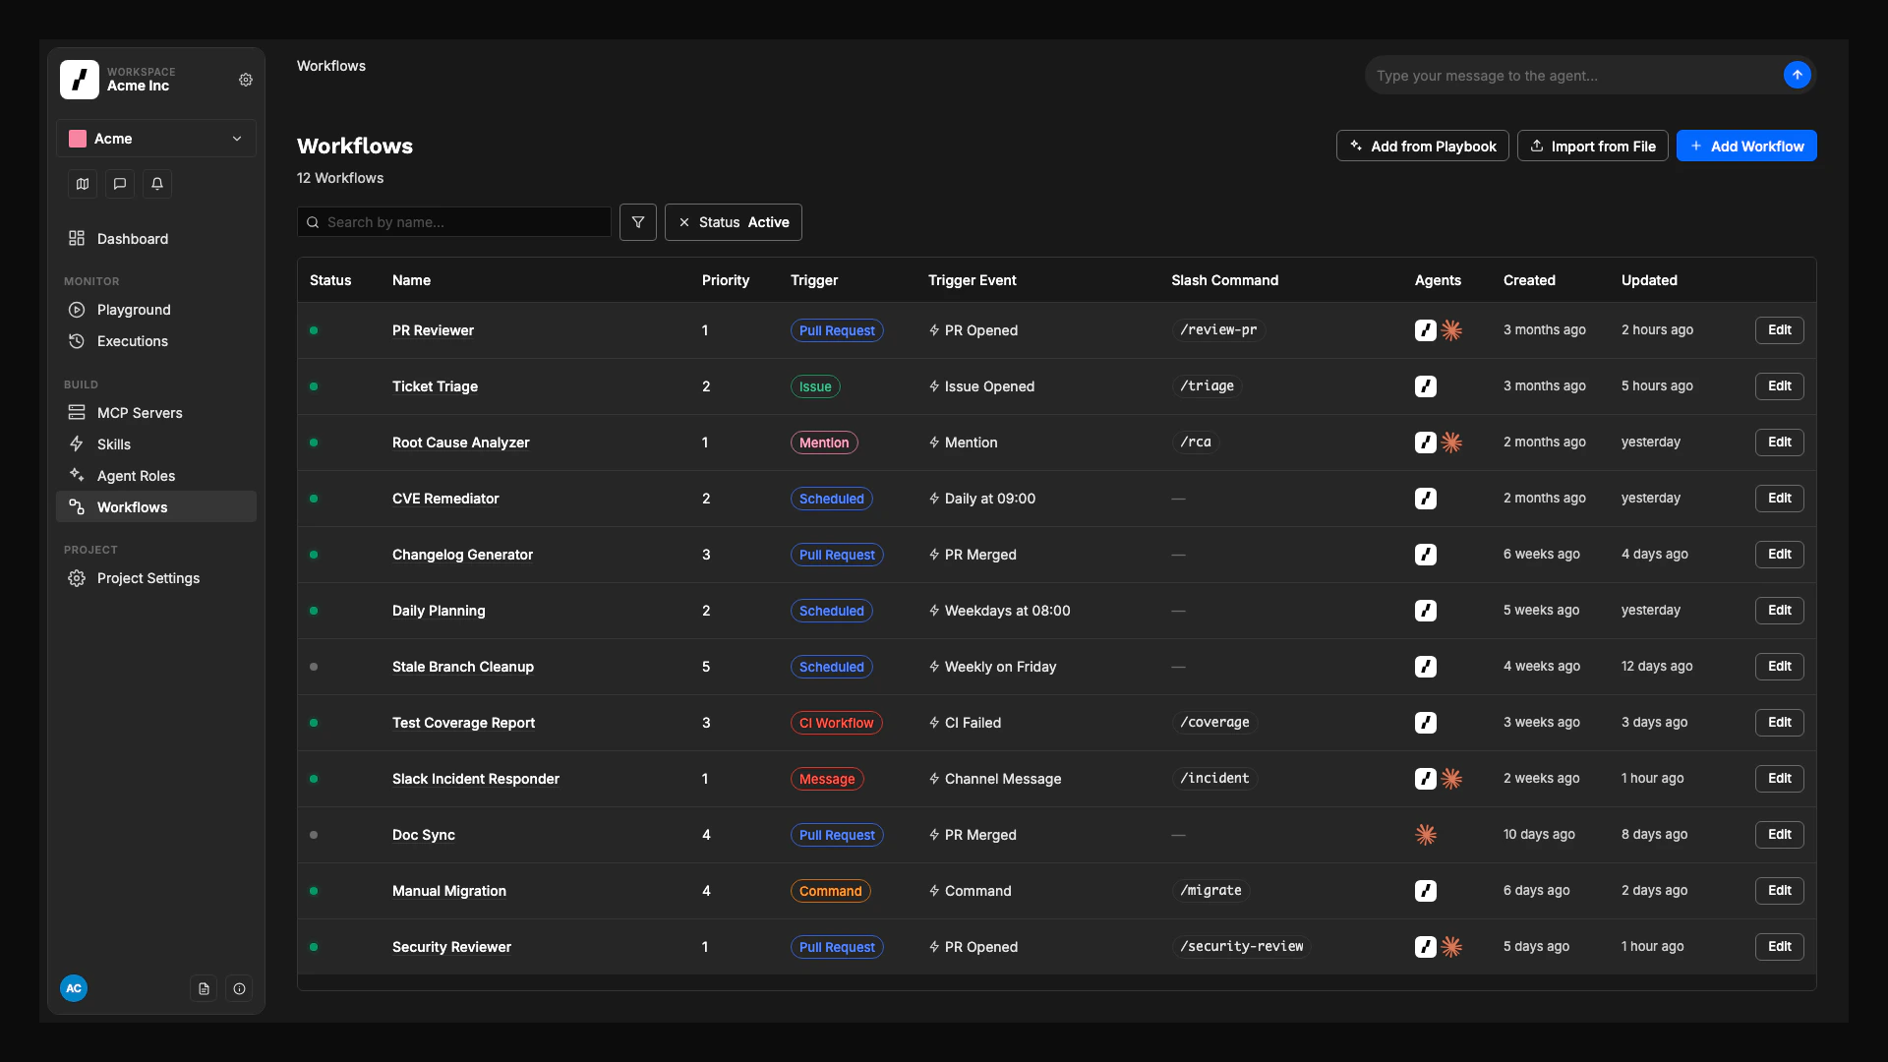Viewport: 1888px width, 1062px height.
Task: Open Agent Roles in sidebar
Action: click(156, 476)
